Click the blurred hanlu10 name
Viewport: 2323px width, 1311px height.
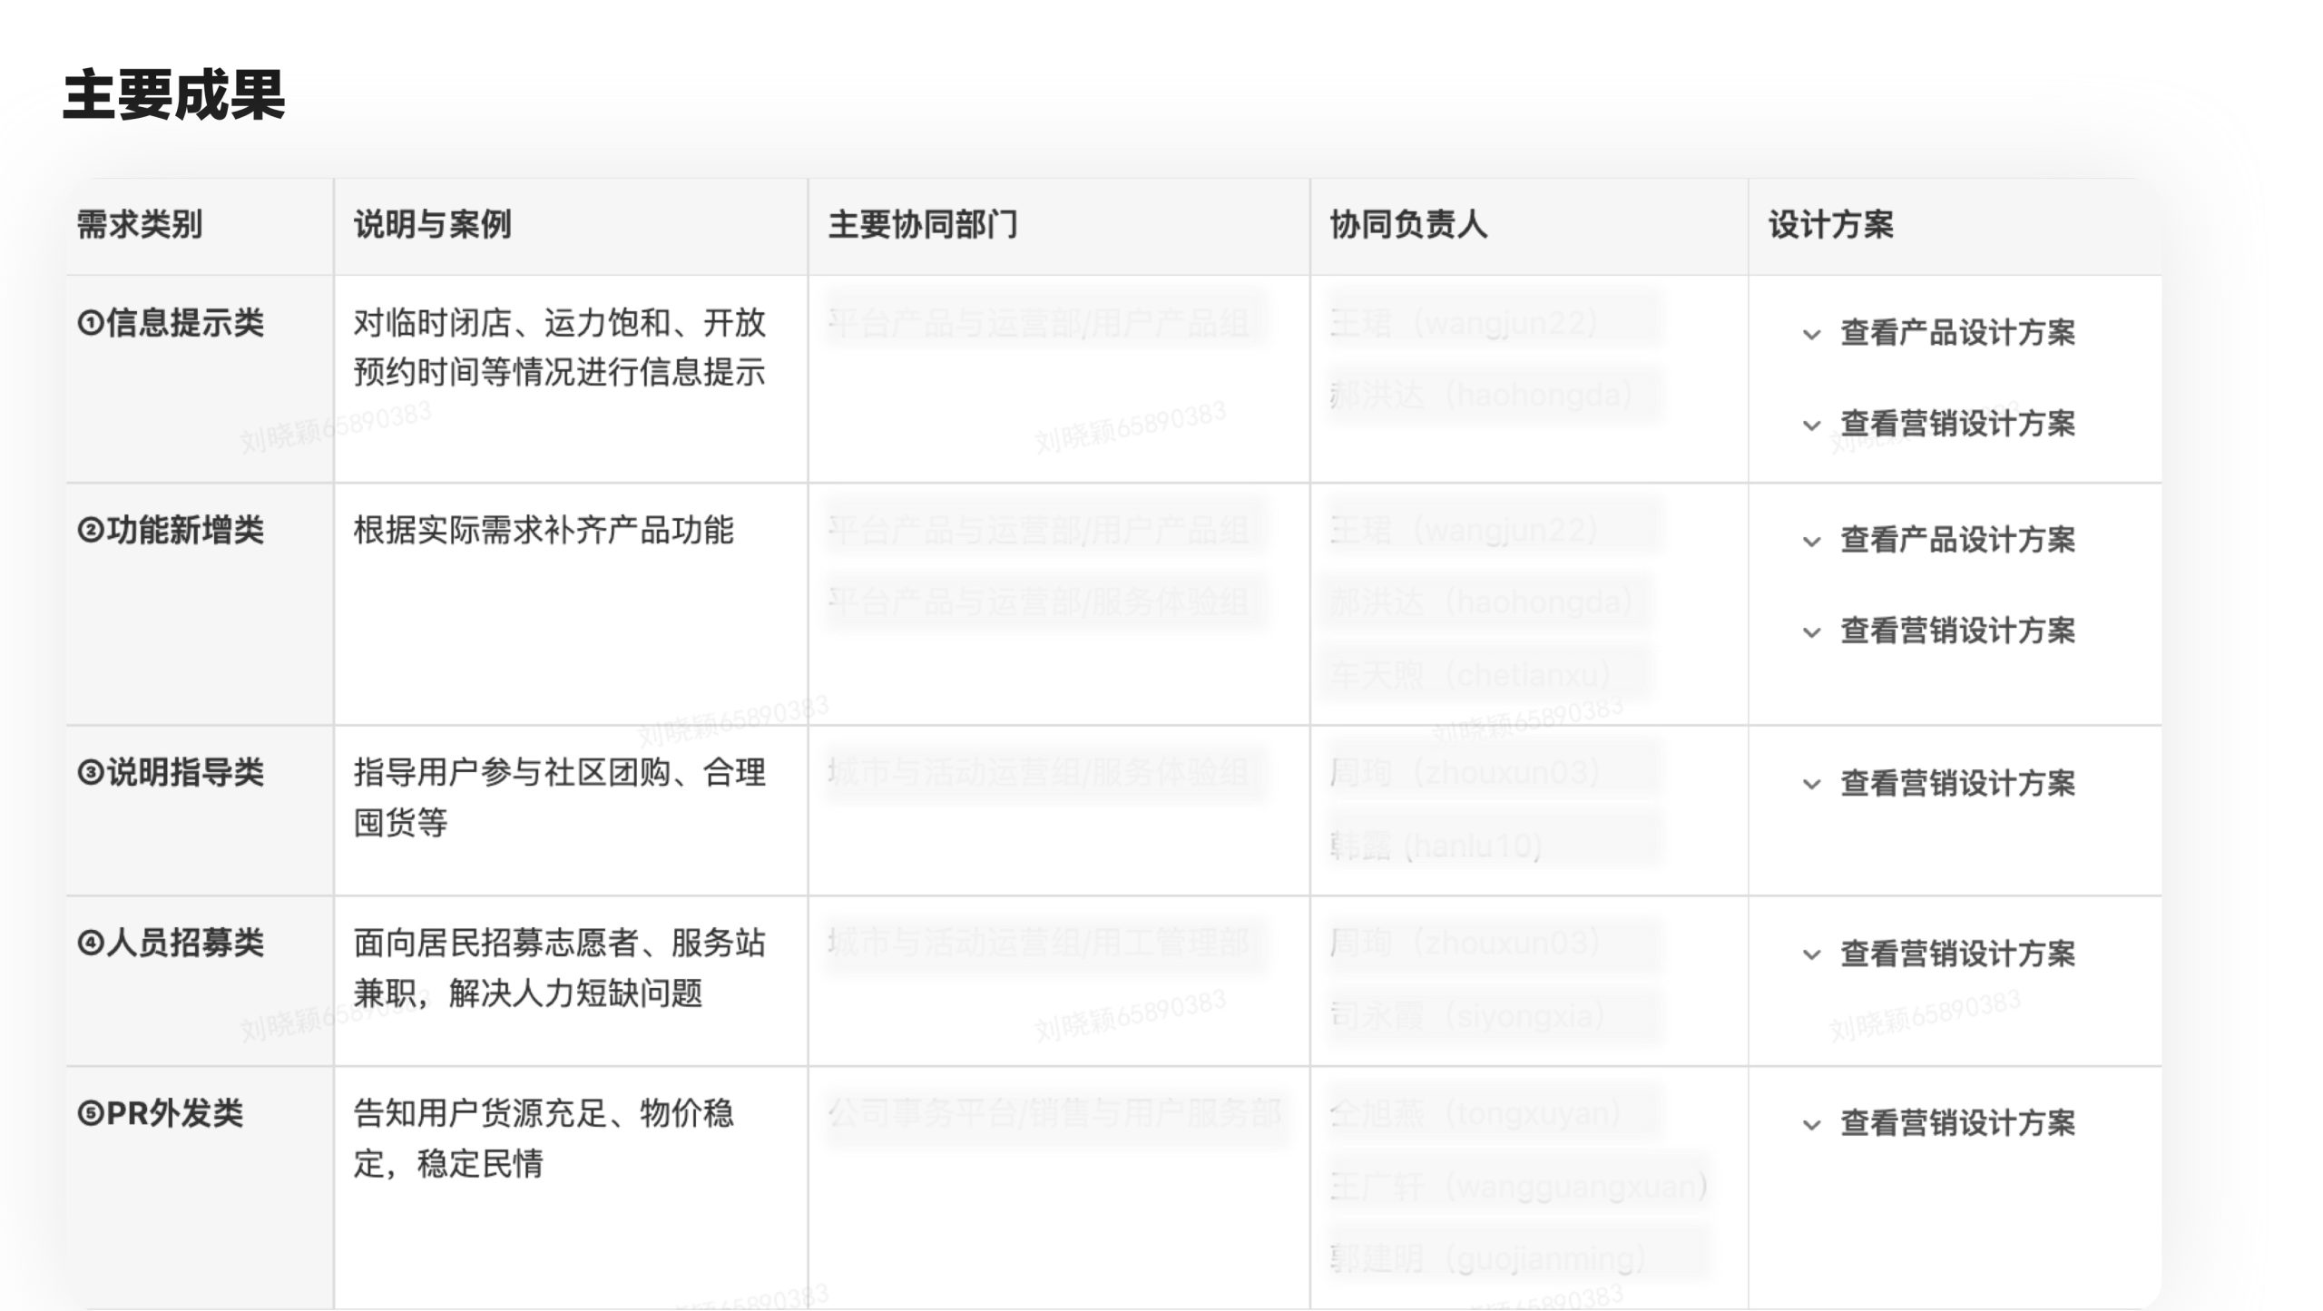coord(1436,846)
